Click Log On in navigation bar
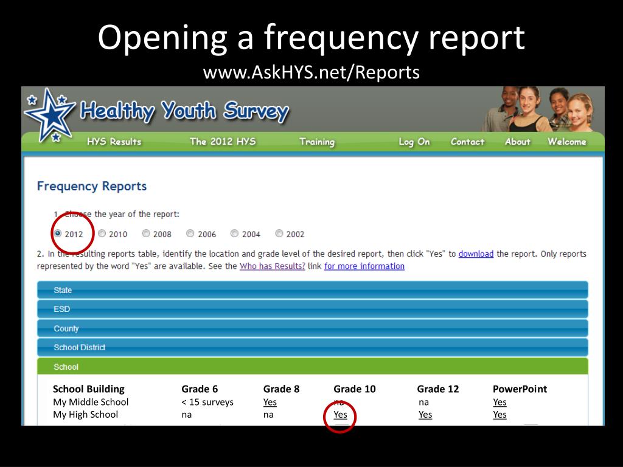This screenshot has width=623, height=467. click(414, 142)
